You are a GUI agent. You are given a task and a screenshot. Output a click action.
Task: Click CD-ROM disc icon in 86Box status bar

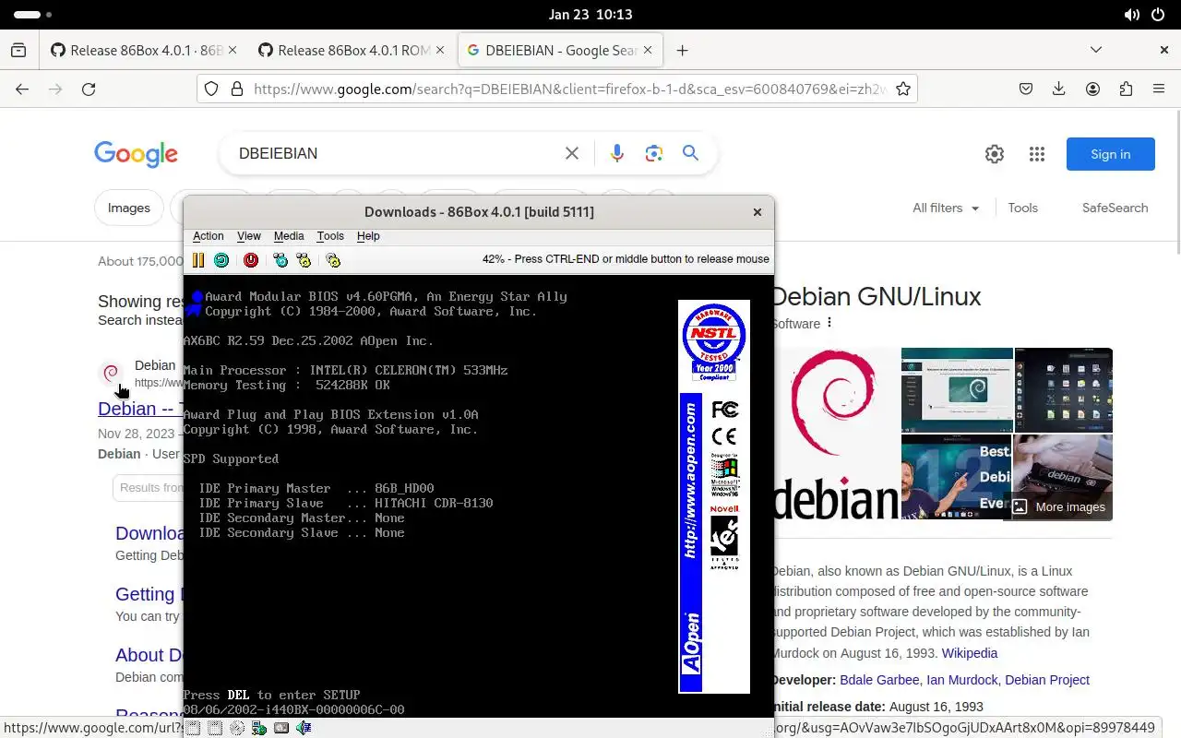click(x=237, y=728)
